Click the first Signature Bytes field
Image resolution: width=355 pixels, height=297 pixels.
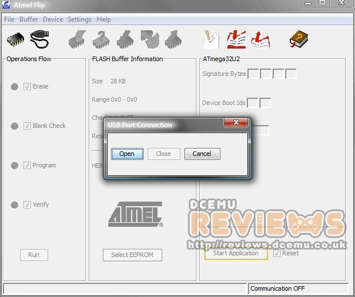253,74
